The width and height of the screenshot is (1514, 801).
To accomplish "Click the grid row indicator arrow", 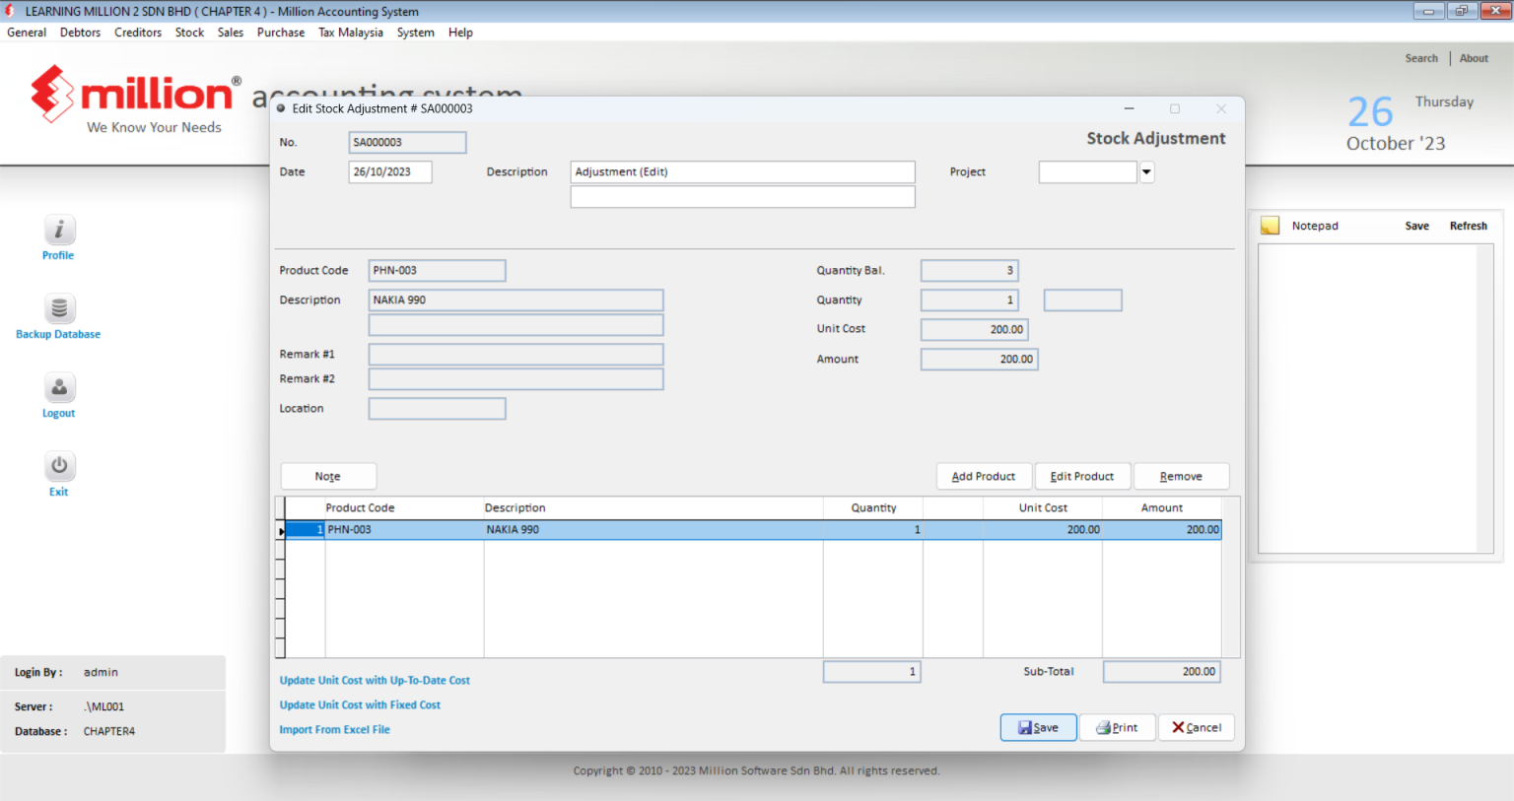I will [x=281, y=531].
